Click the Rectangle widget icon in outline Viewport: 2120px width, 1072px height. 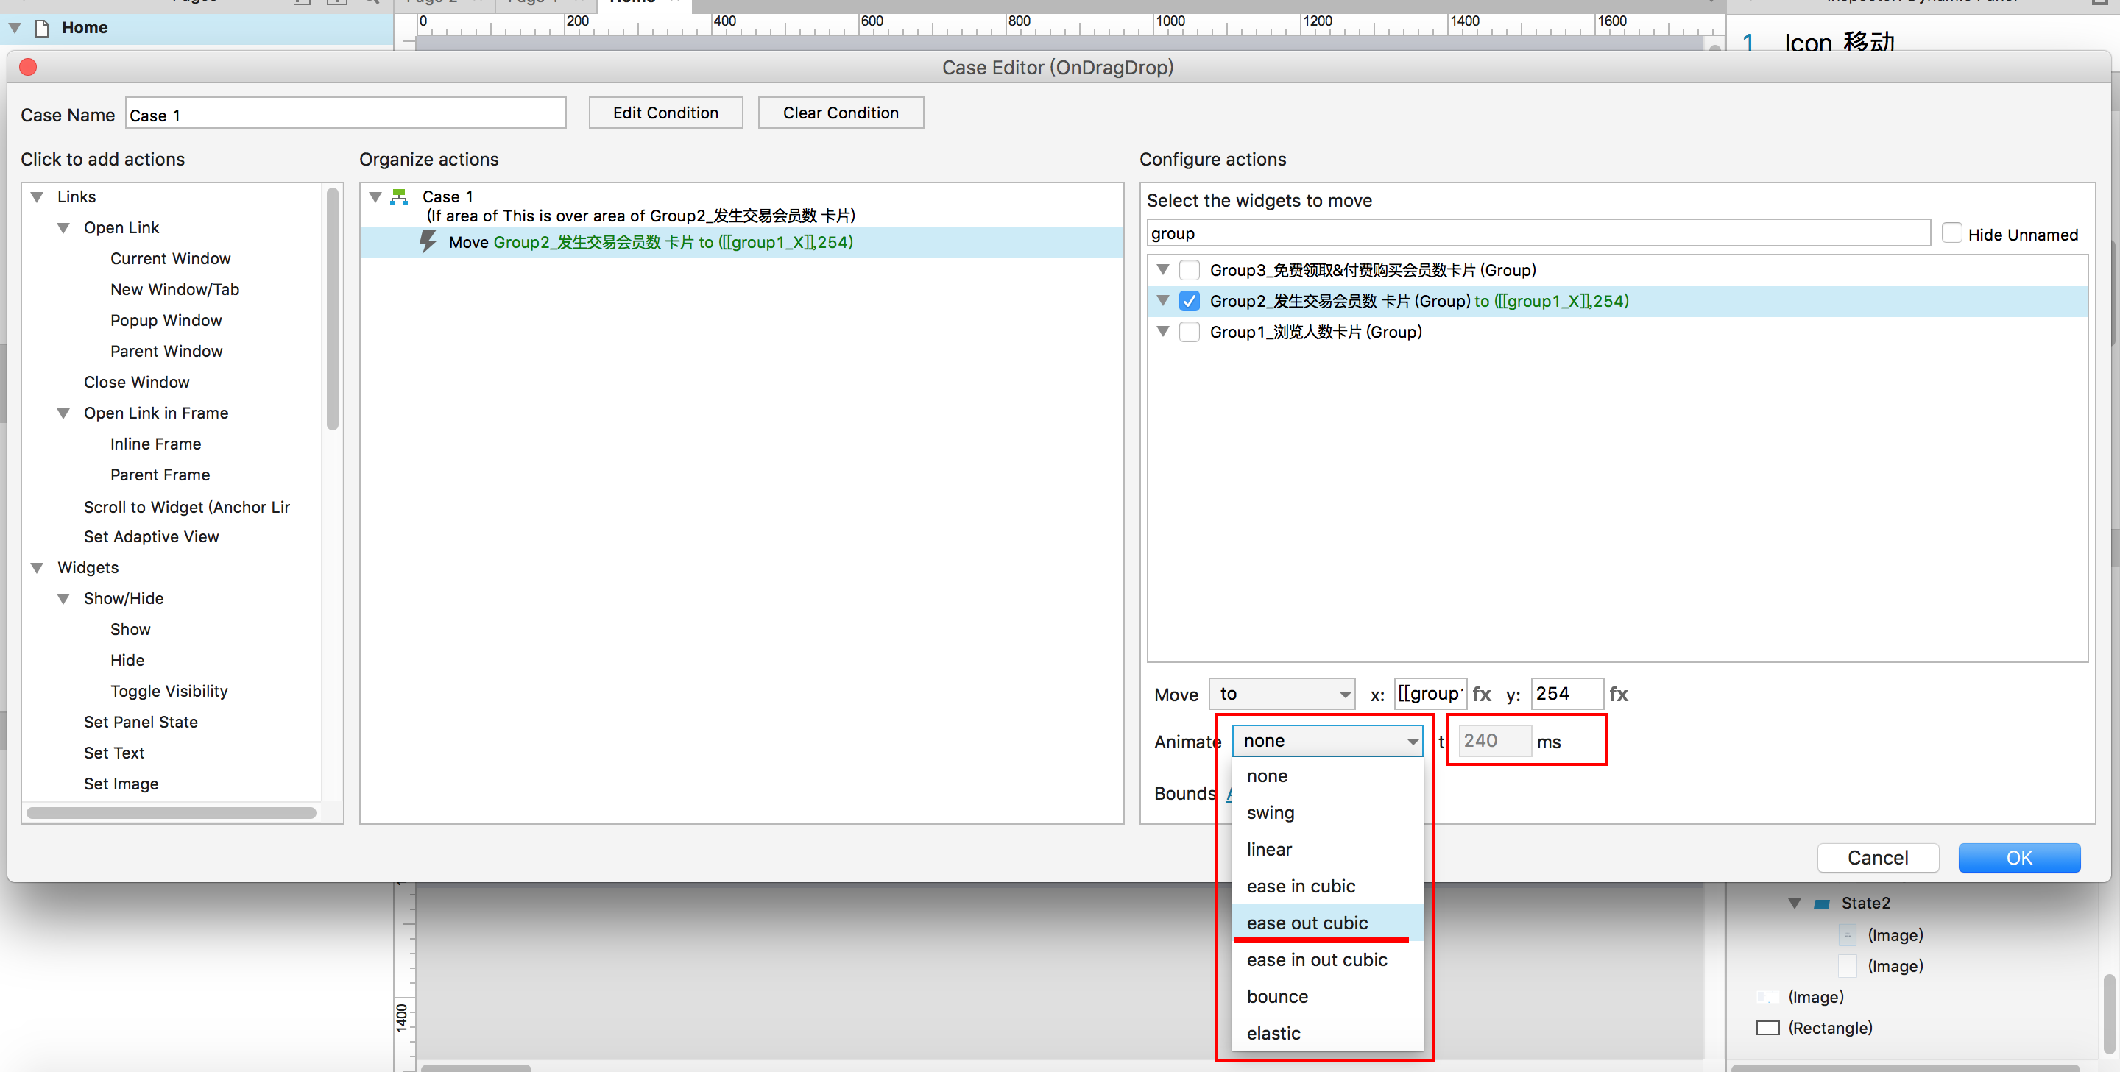coord(1767,1028)
